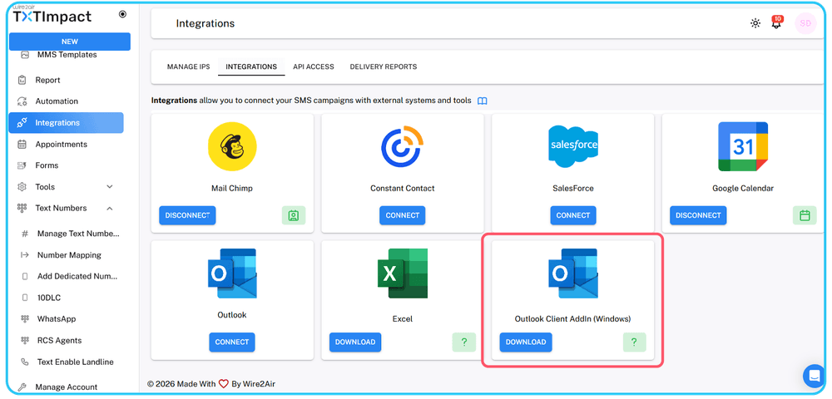The image size is (832, 399).
Task: Open the SD user avatar menu
Action: point(805,23)
